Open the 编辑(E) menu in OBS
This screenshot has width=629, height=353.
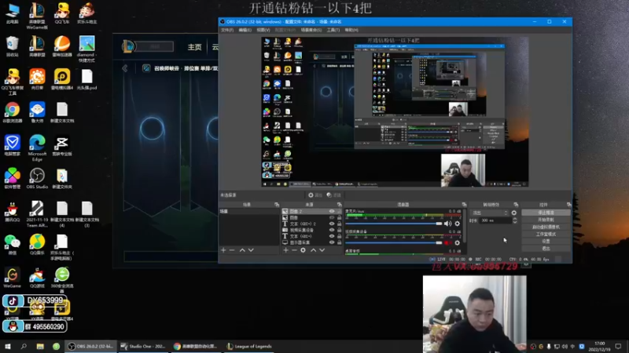pyautogui.click(x=245, y=30)
